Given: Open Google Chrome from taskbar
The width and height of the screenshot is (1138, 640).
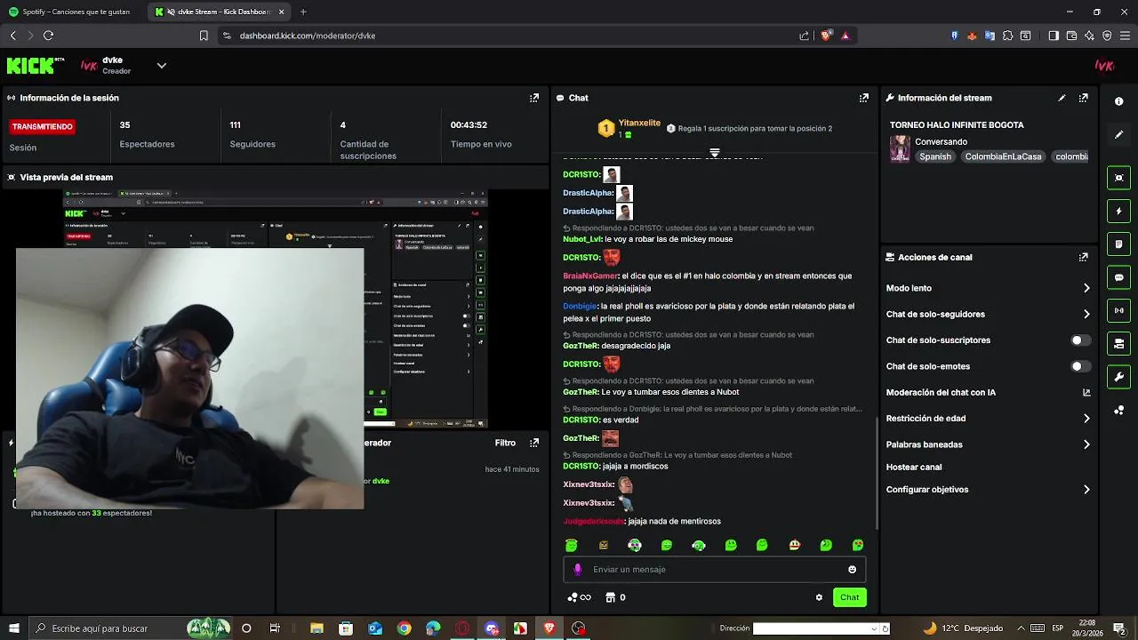Looking at the screenshot, I should click(x=404, y=628).
